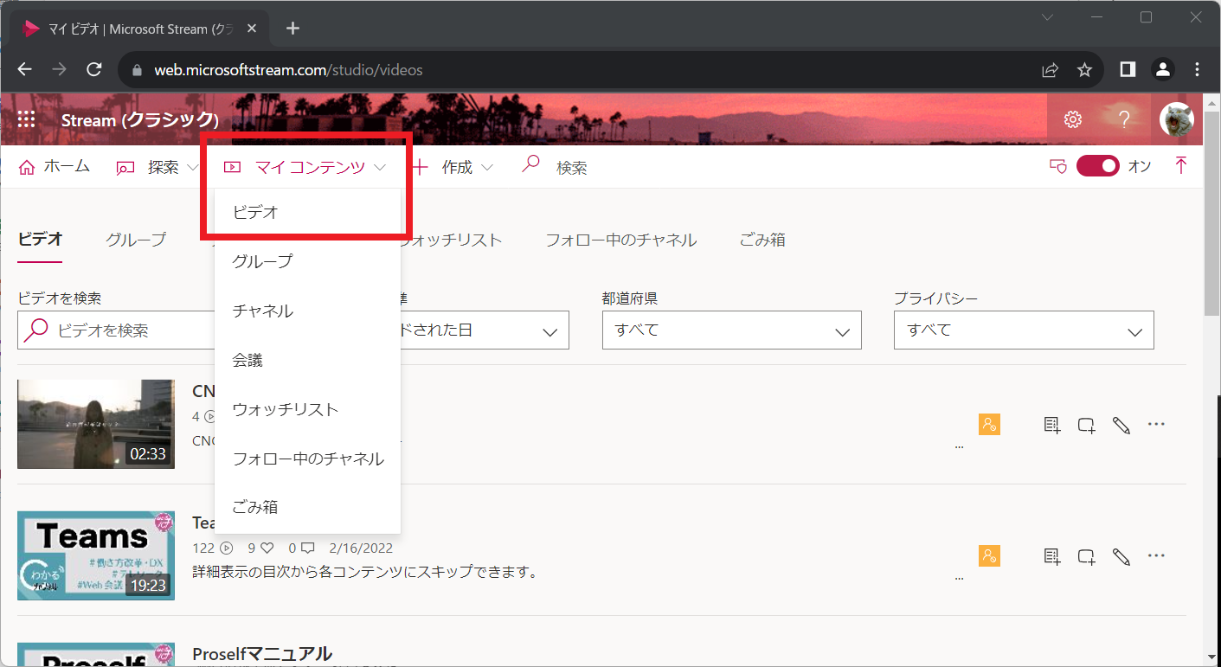This screenshot has height=667, width=1221.
Task: Switch to the フォロー中のチャネル tab
Action: point(620,240)
